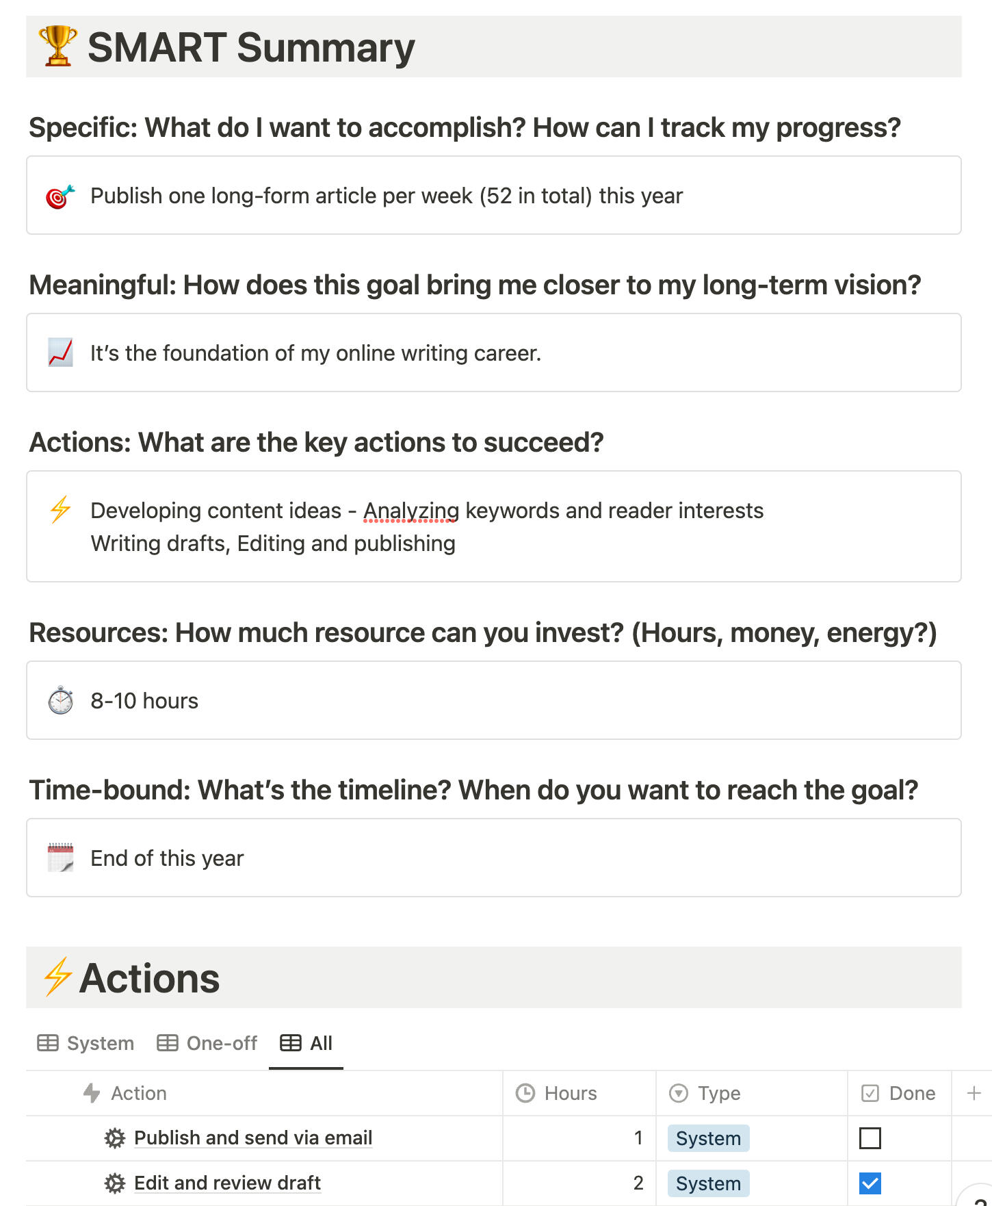Viewport: 992px width, 1206px height.
Task: Switch to the System view tab
Action: point(86,1043)
